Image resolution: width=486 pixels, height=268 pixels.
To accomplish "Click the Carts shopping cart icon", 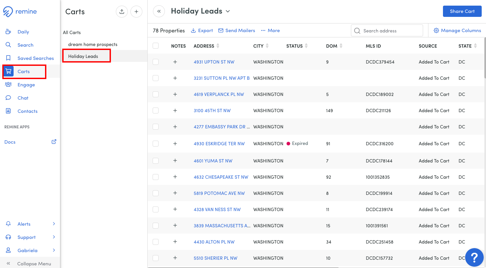I will click(9, 71).
